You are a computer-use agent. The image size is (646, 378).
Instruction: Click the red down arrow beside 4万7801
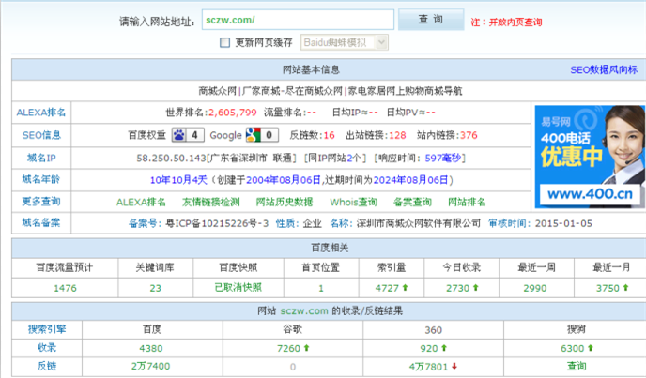(x=454, y=366)
